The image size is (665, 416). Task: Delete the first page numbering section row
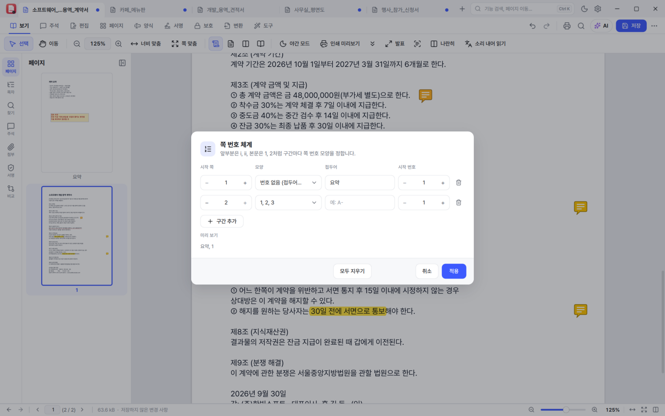[458, 183]
